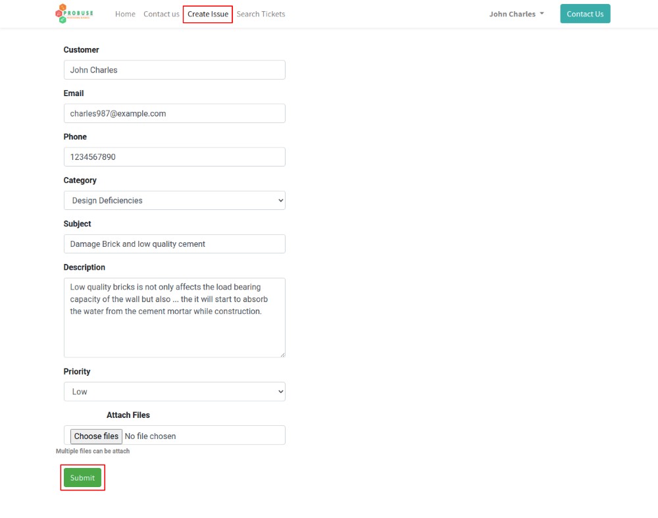Expand the John Charles user menu

tap(516, 14)
